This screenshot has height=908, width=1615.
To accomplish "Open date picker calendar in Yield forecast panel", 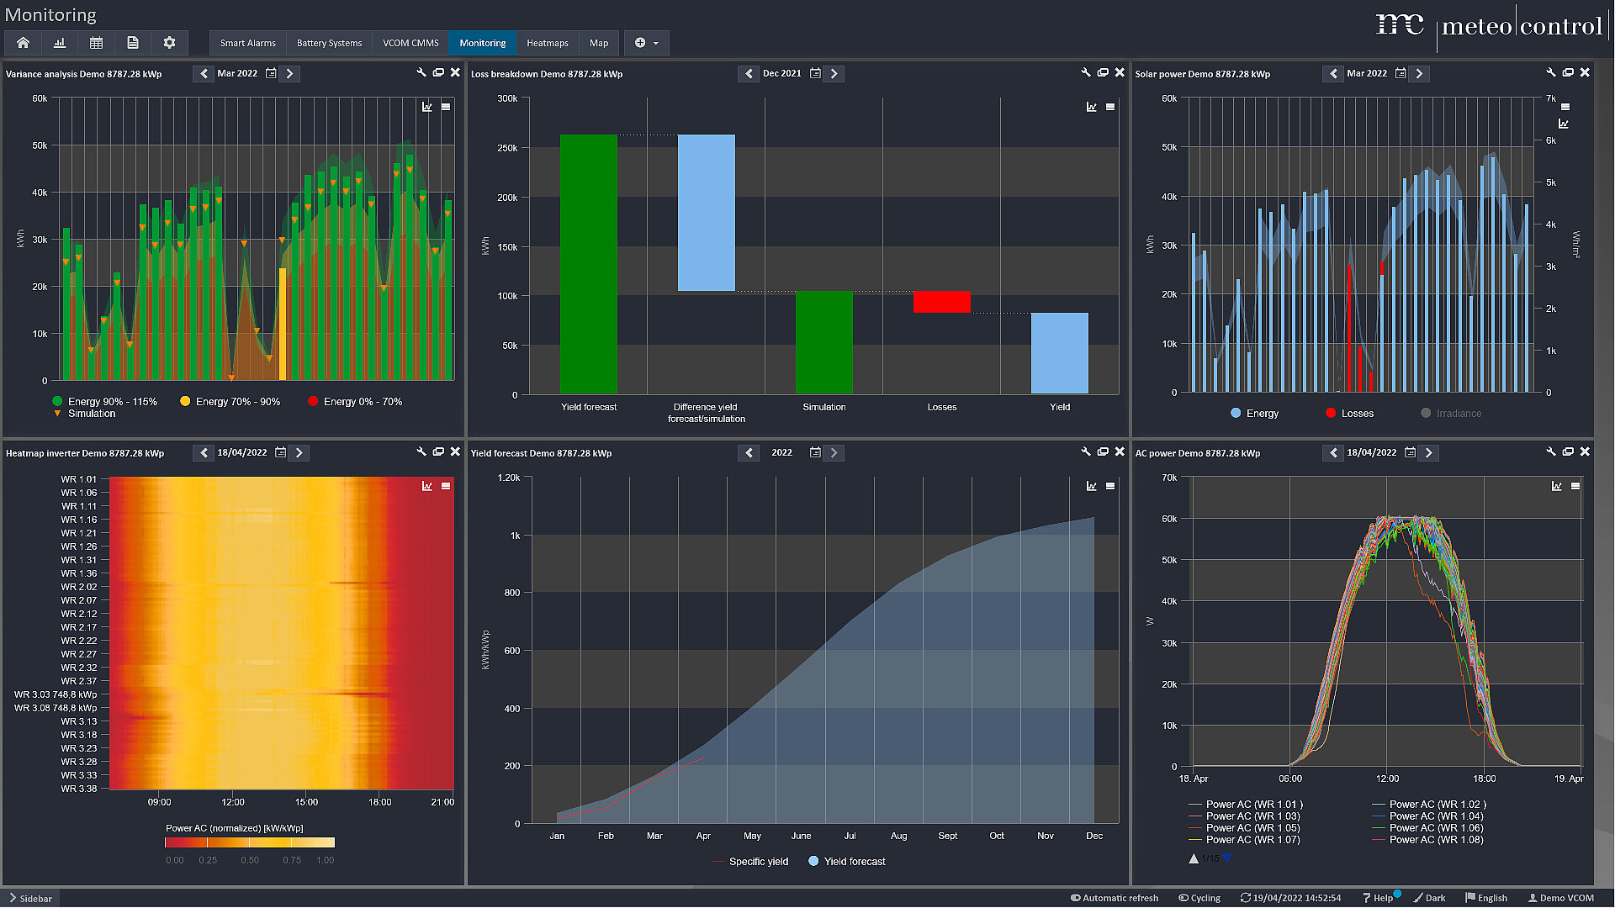I will tap(814, 452).
